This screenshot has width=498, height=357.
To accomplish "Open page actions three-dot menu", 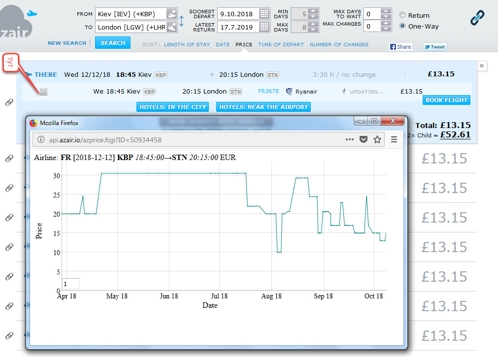I will pos(349,139).
